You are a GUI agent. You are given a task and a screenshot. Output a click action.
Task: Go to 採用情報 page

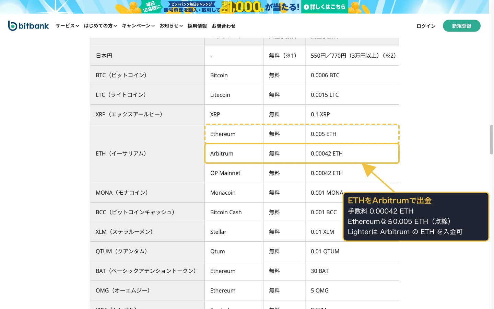(197, 26)
